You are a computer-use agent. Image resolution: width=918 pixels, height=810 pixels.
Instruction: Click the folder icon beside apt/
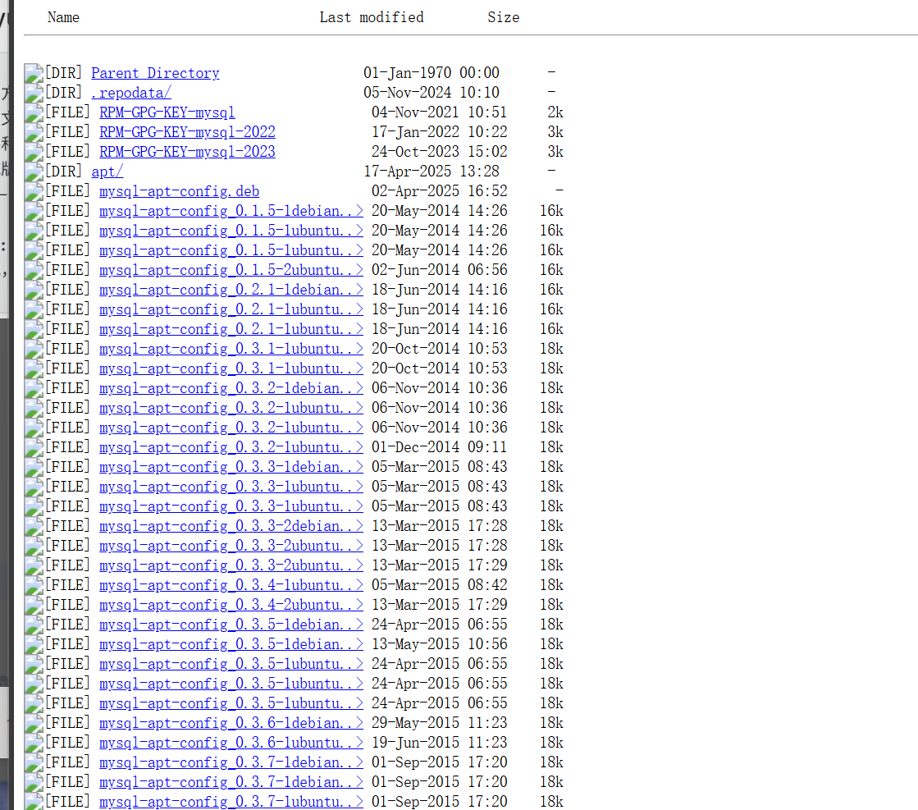[34, 172]
